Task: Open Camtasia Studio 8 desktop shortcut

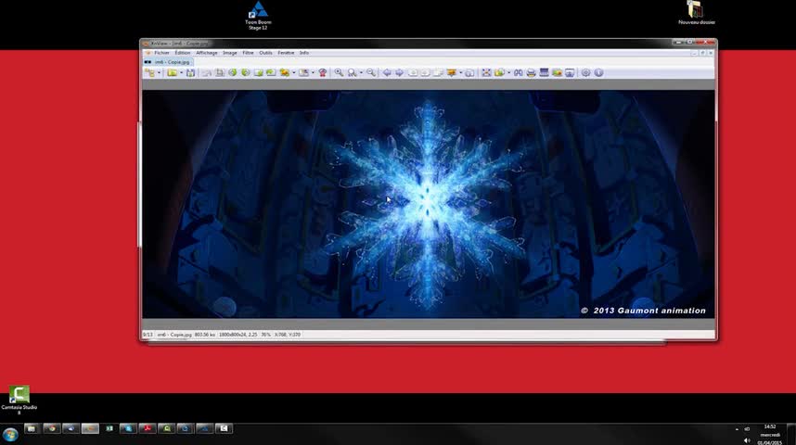Action: [19, 400]
